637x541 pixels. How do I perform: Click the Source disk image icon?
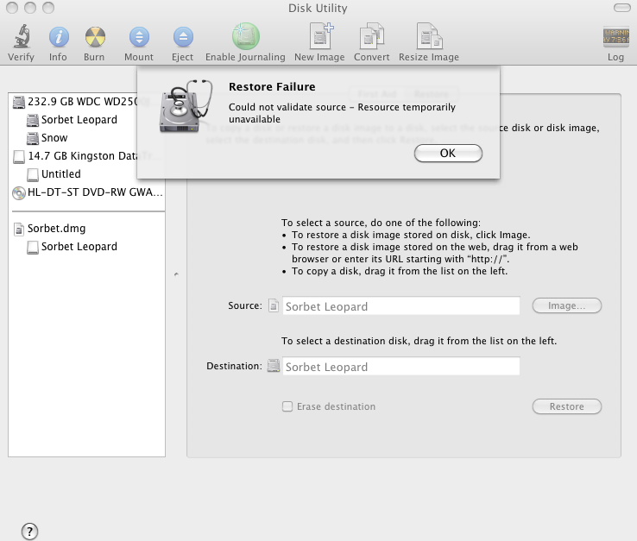tap(274, 305)
